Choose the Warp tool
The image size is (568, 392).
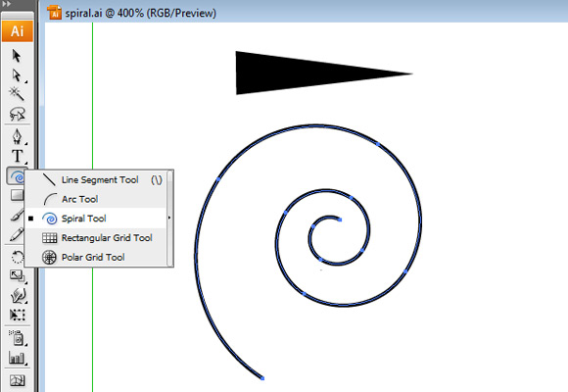[x=18, y=295]
